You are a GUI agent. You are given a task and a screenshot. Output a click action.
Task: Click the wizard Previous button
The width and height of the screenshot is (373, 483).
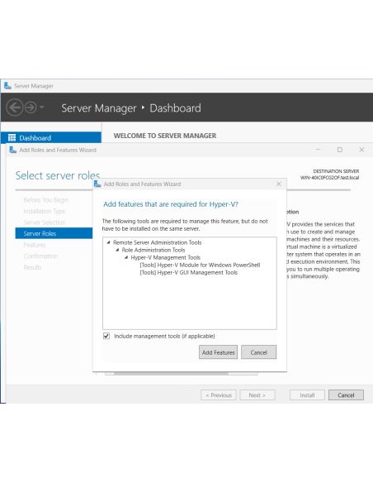219,395
